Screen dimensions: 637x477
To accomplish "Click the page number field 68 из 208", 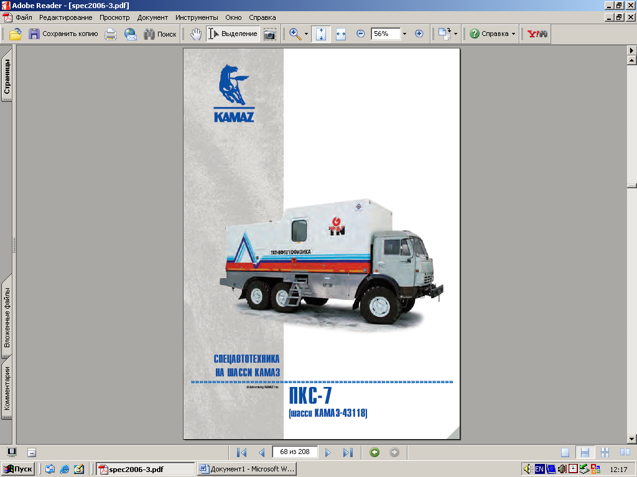I will point(295,452).
